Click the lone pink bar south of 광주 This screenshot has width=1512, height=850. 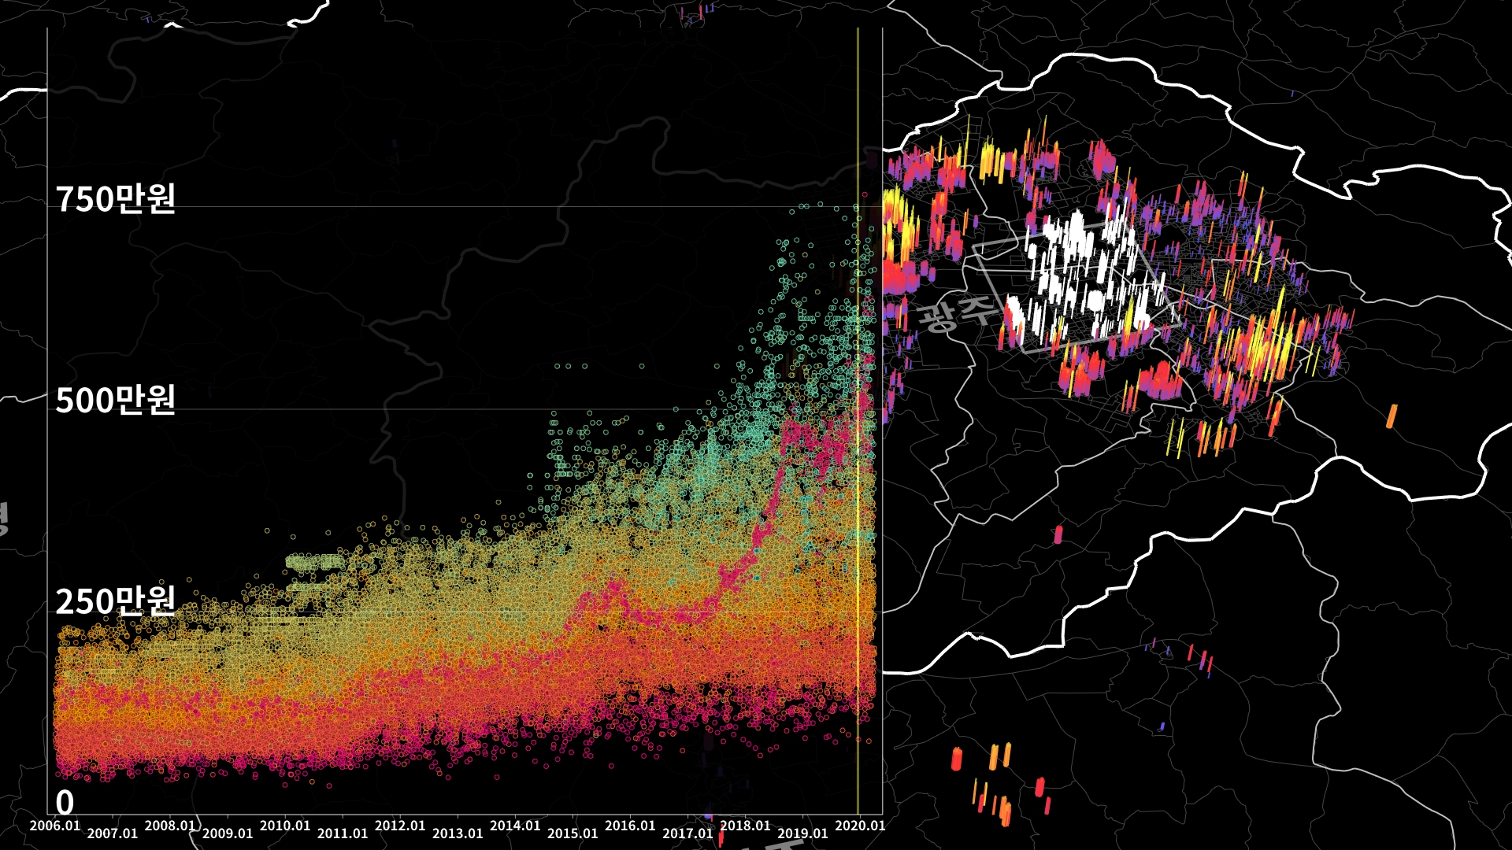point(1058,535)
